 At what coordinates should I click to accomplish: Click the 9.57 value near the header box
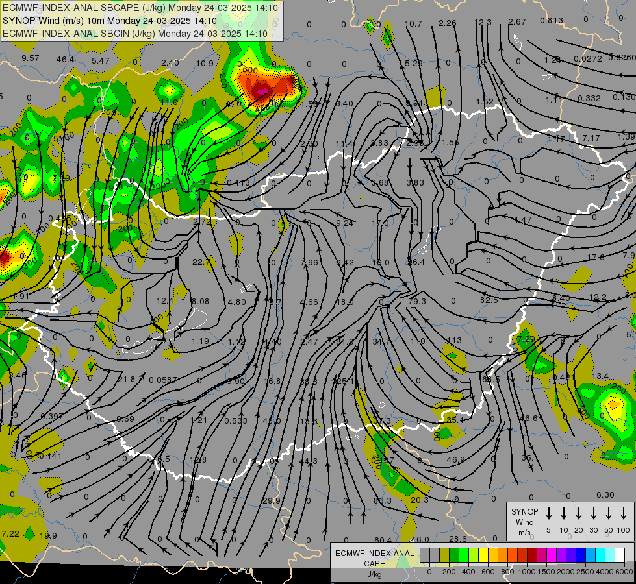tap(31, 58)
